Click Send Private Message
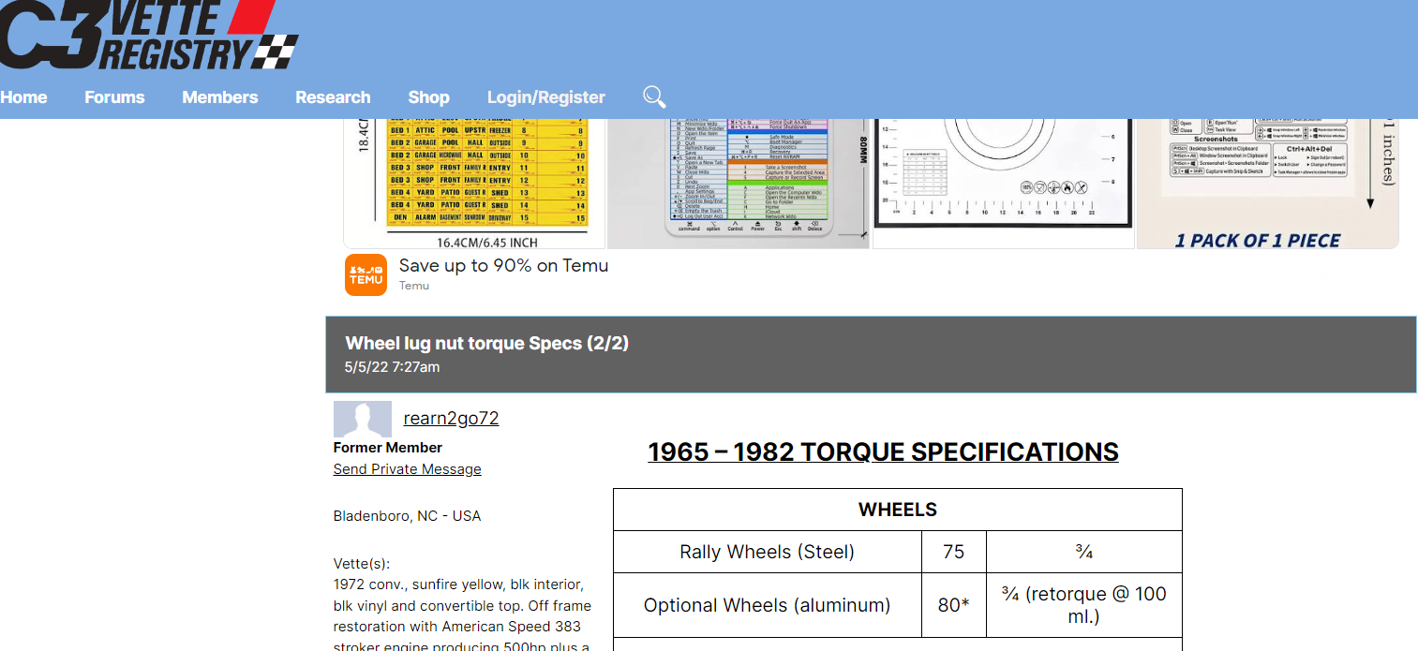Screen dimensions: 1418x651 (407, 469)
